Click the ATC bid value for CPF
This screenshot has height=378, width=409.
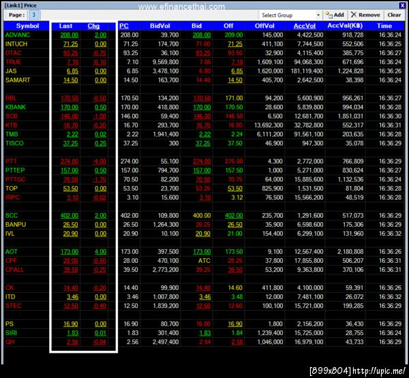pyautogui.click(x=204, y=261)
